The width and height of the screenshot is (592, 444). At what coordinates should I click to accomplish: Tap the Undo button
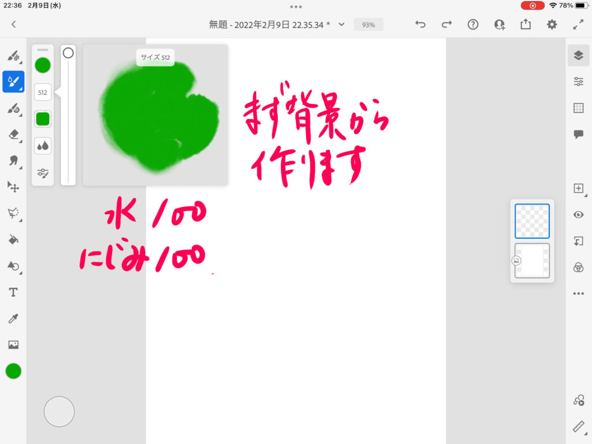(x=420, y=24)
